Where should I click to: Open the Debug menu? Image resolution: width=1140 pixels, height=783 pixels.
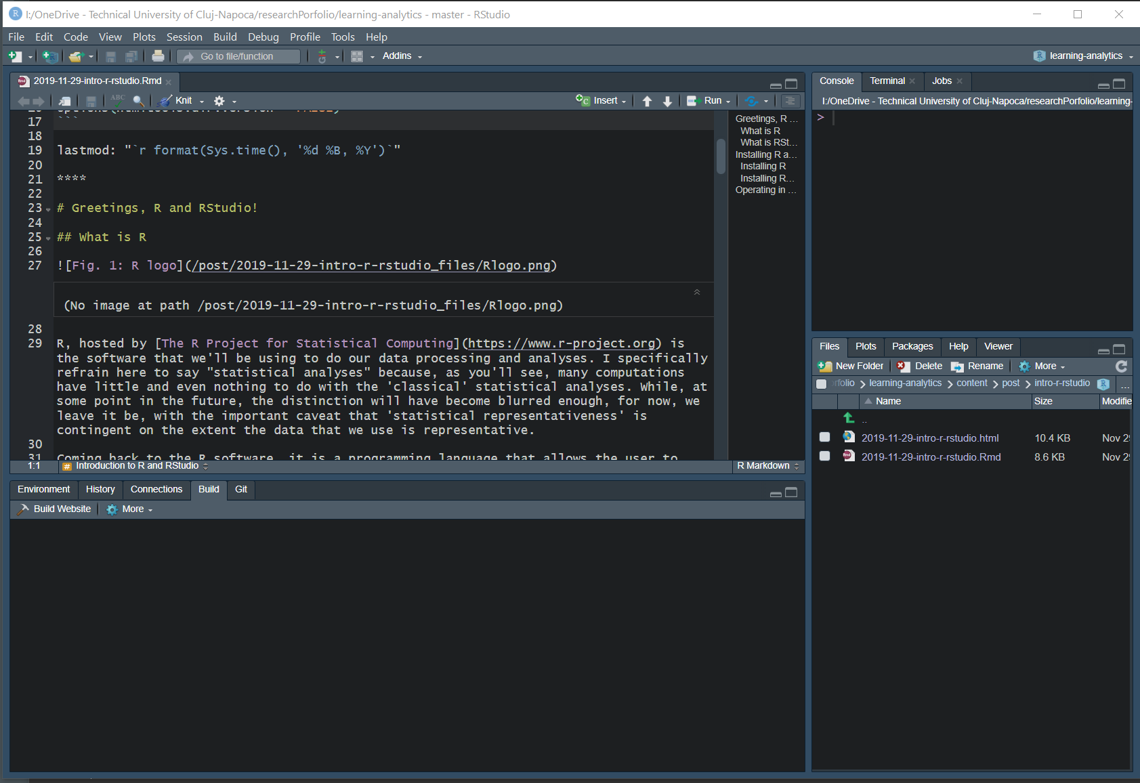tap(263, 37)
